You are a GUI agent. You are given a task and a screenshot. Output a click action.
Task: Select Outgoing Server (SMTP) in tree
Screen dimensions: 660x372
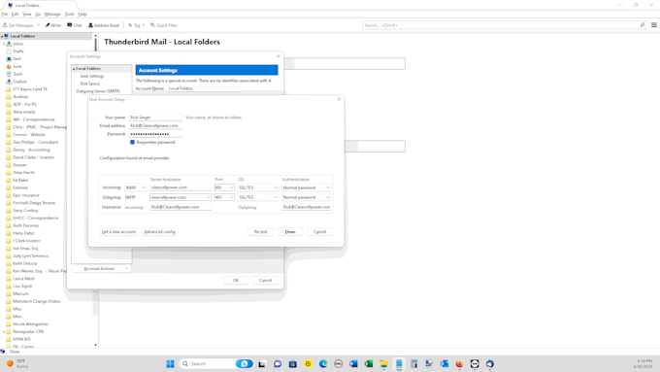tap(98, 91)
